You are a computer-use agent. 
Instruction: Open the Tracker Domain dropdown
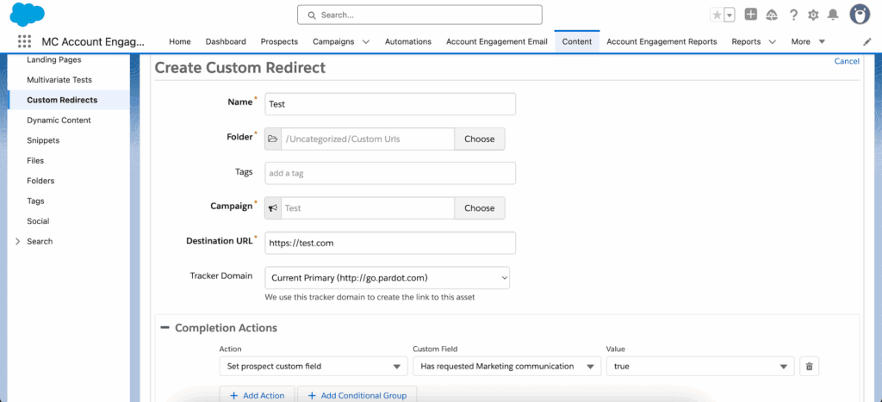click(x=387, y=278)
